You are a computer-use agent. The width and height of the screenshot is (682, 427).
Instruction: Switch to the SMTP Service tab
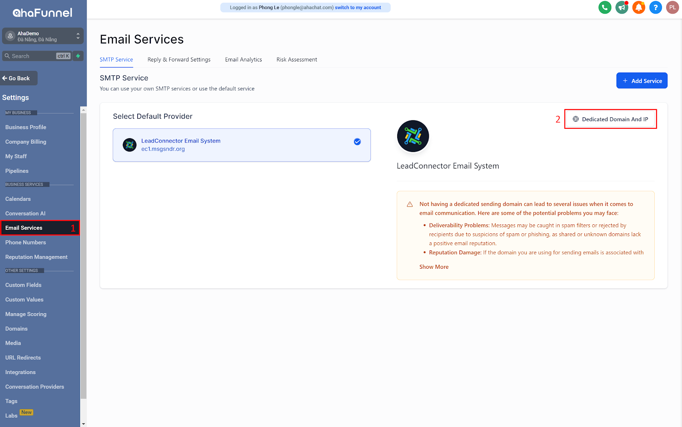(116, 60)
